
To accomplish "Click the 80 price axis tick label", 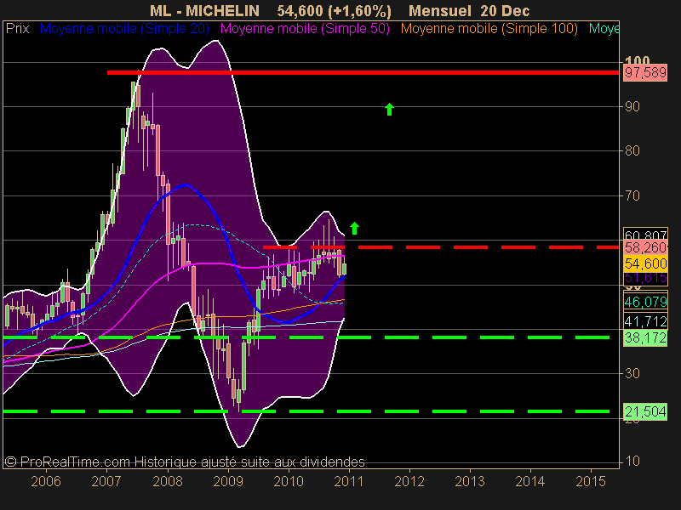I will (x=632, y=151).
